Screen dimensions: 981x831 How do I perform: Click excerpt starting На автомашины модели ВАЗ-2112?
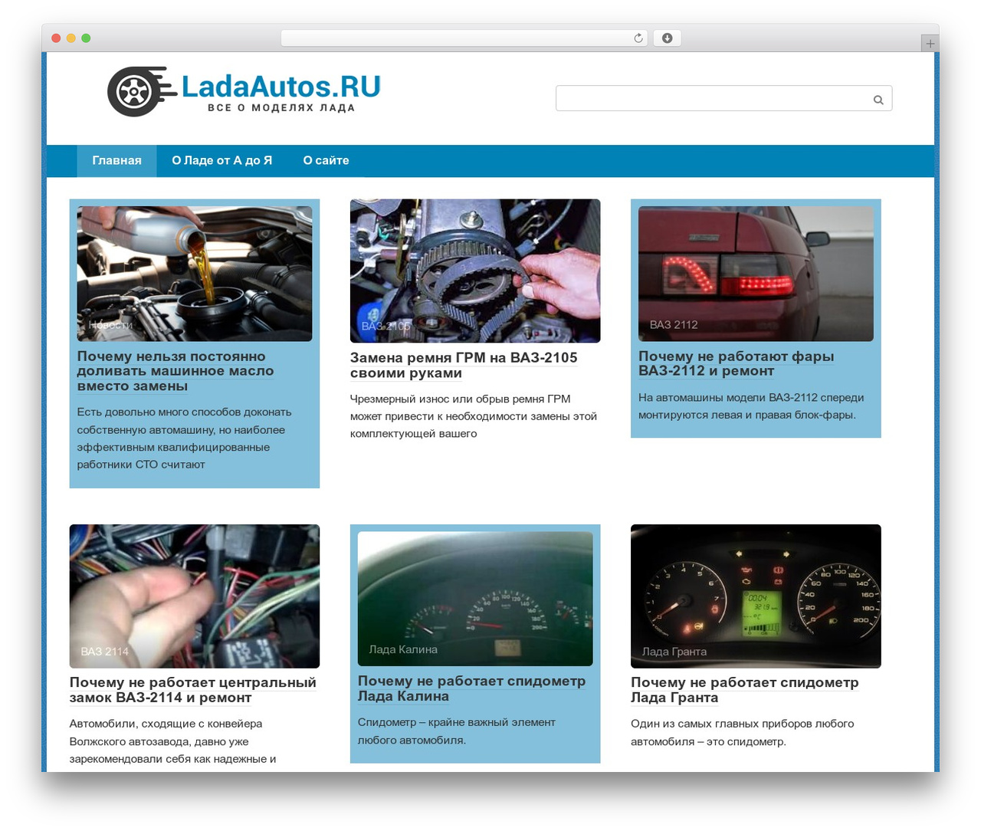point(751,406)
